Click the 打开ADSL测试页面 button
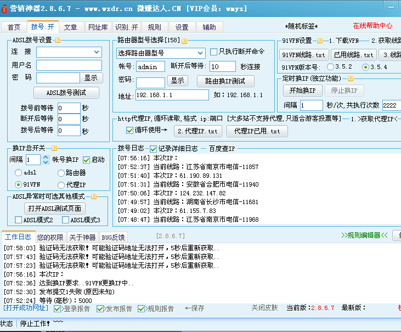This screenshot has height=332, width=401. [55, 208]
